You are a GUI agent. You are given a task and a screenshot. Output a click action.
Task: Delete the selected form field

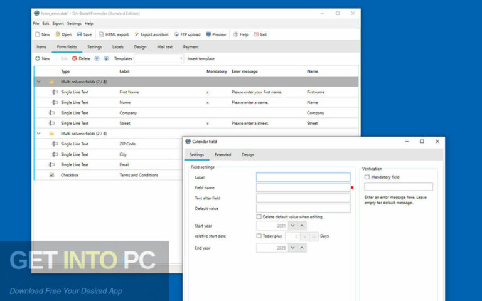click(x=81, y=59)
